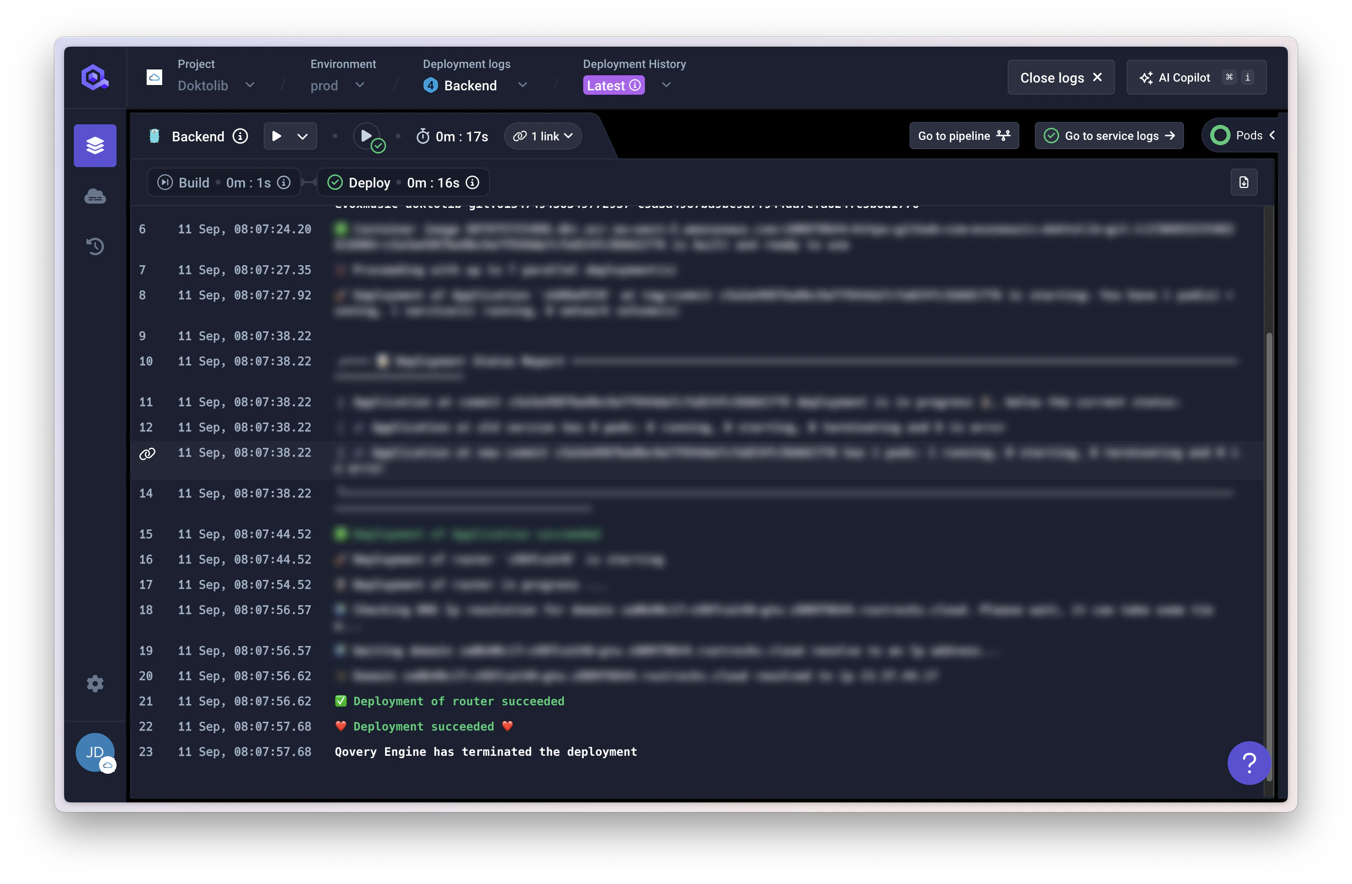Download the deployment log file
The image size is (1352, 884).
point(1244,182)
